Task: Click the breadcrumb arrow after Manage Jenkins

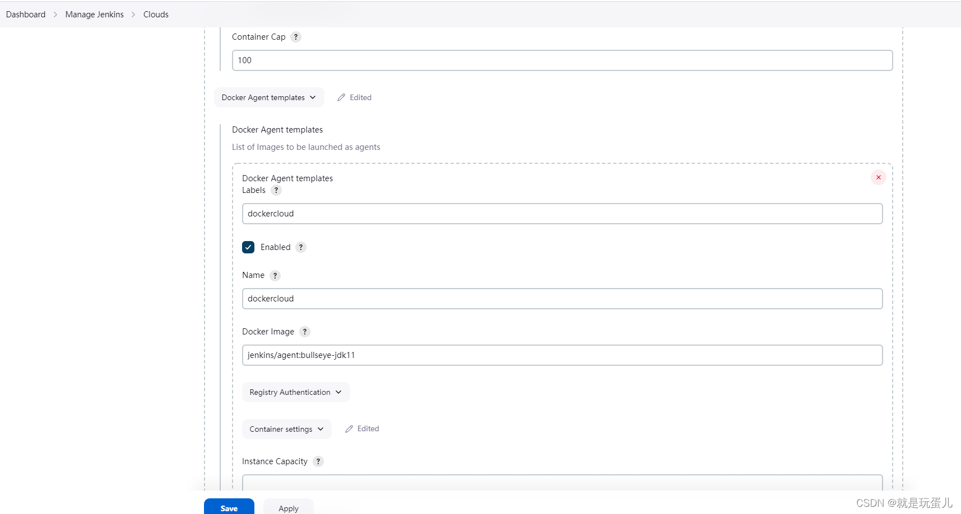Action: click(x=133, y=15)
